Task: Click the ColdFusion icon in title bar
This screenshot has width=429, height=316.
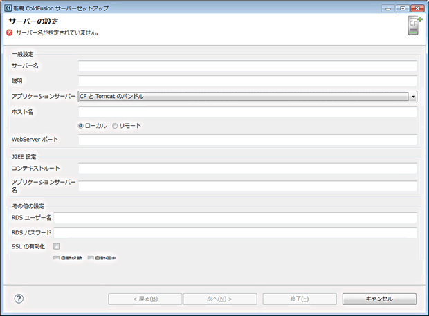Action: [8, 8]
